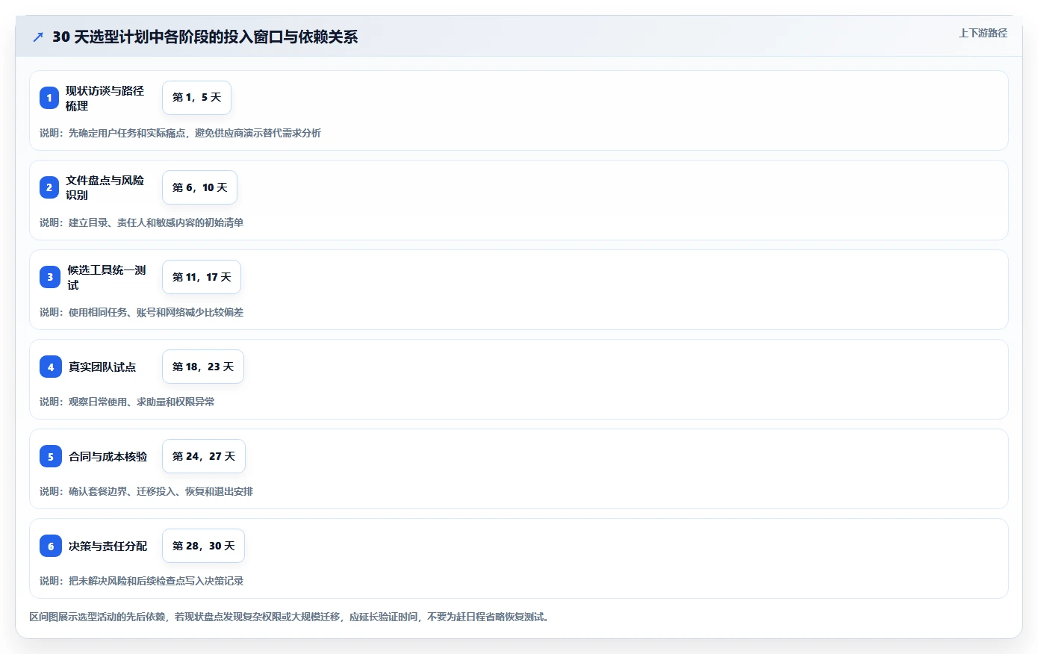
Task: Click the step 2 number badge
Action: point(49,187)
